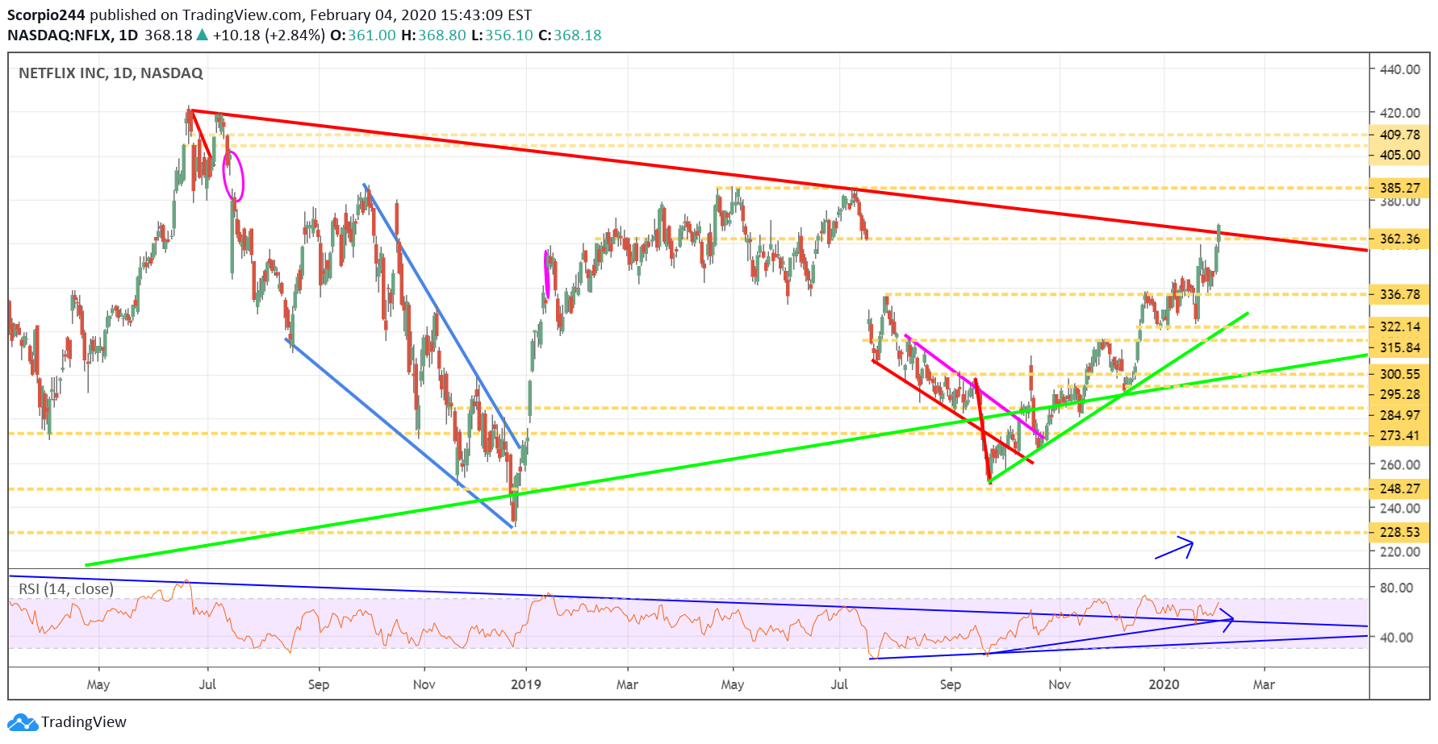Click the 300.55 price level label
Image resolution: width=1438 pixels, height=744 pixels.
click(1400, 373)
